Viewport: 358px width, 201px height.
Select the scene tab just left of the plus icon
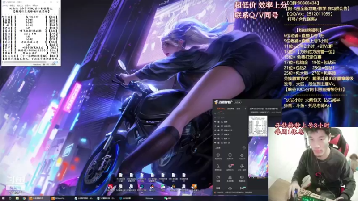[238, 109]
